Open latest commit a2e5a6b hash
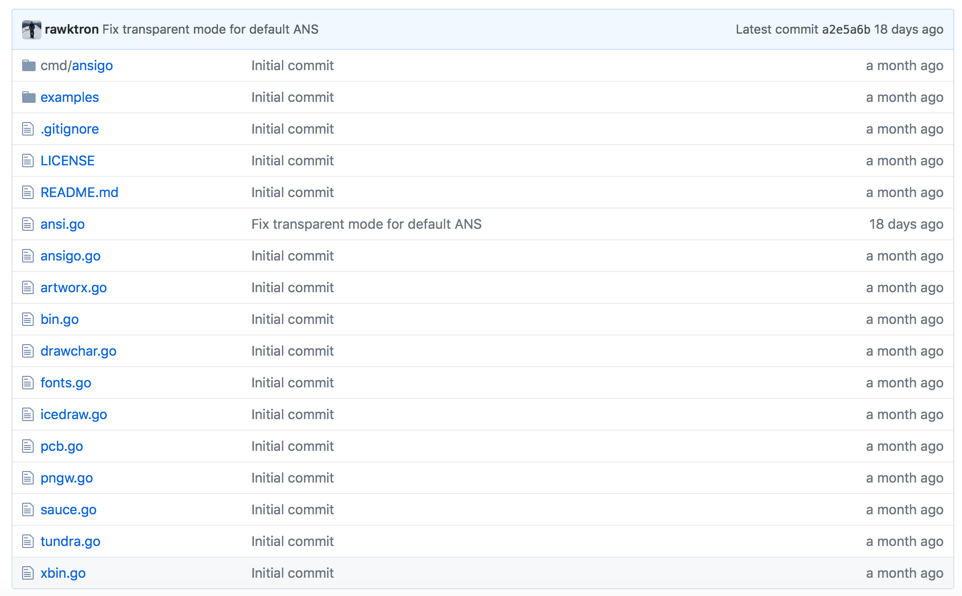Screen dimensions: 962x596 tap(846, 29)
